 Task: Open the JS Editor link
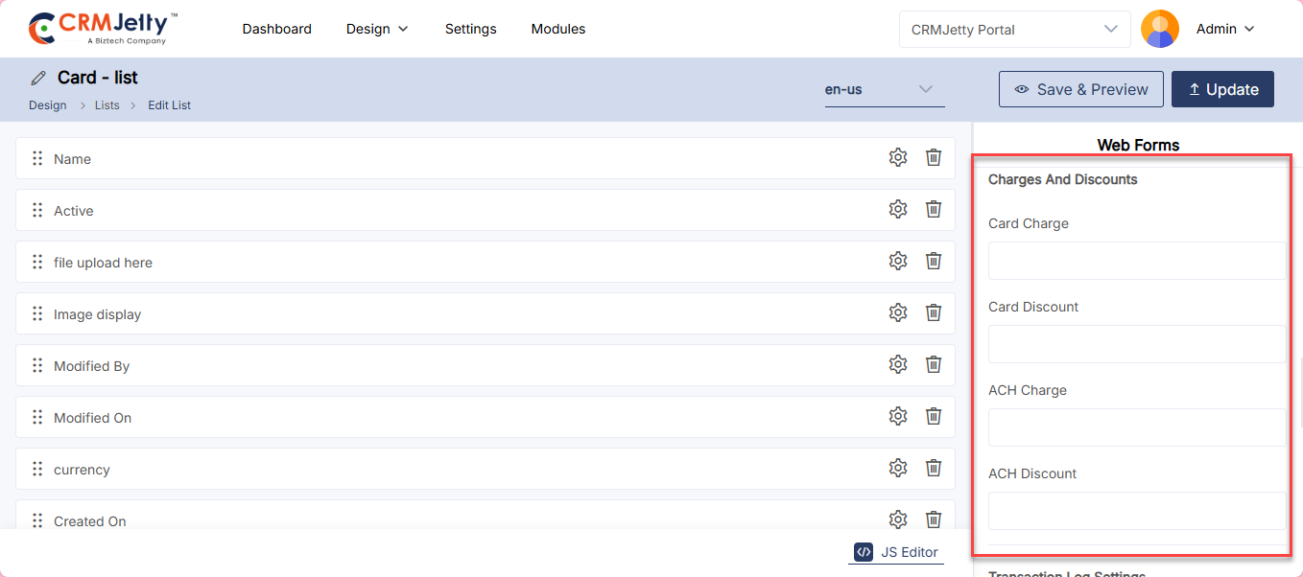(x=896, y=552)
